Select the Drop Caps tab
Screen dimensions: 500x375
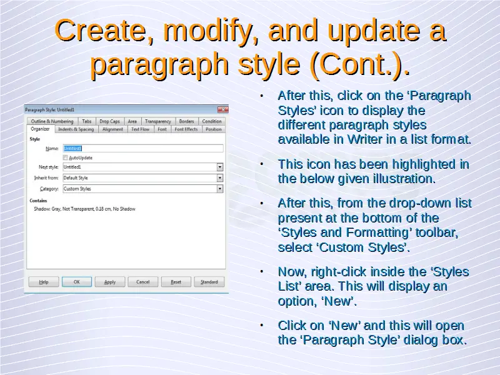[x=109, y=121]
